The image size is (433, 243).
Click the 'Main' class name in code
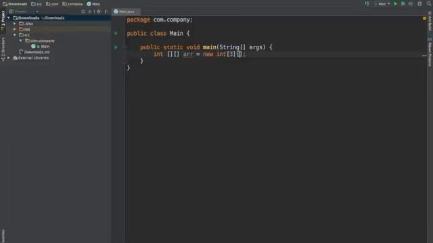tap(176, 33)
